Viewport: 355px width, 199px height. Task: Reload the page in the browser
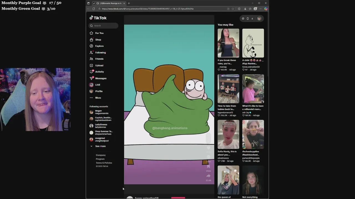pos(93,9)
